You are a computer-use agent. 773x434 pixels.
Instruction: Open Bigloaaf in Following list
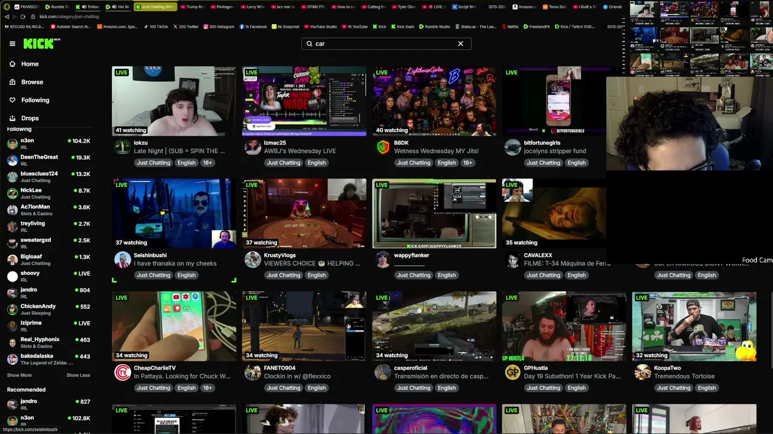pos(48,259)
